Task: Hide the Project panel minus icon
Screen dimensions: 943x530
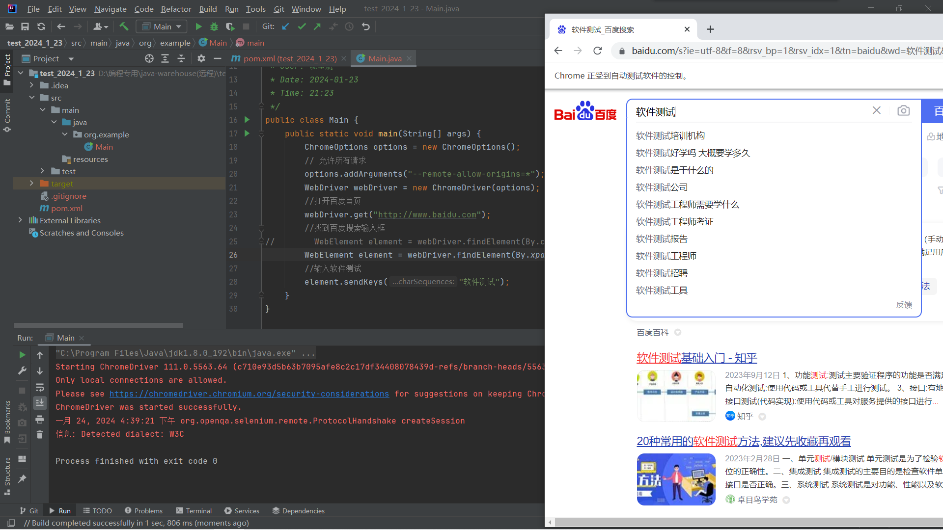Action: [x=218, y=58]
